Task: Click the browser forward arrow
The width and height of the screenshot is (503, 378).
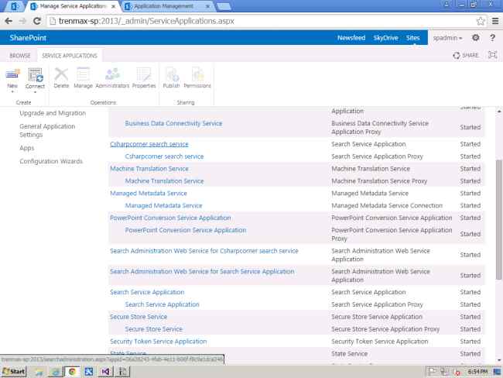Action: click(22, 21)
